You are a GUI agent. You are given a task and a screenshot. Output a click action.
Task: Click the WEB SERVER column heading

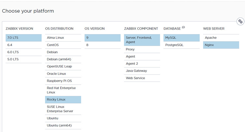pos(214,29)
